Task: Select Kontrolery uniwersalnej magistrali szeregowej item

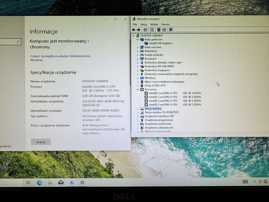Action: click(171, 74)
